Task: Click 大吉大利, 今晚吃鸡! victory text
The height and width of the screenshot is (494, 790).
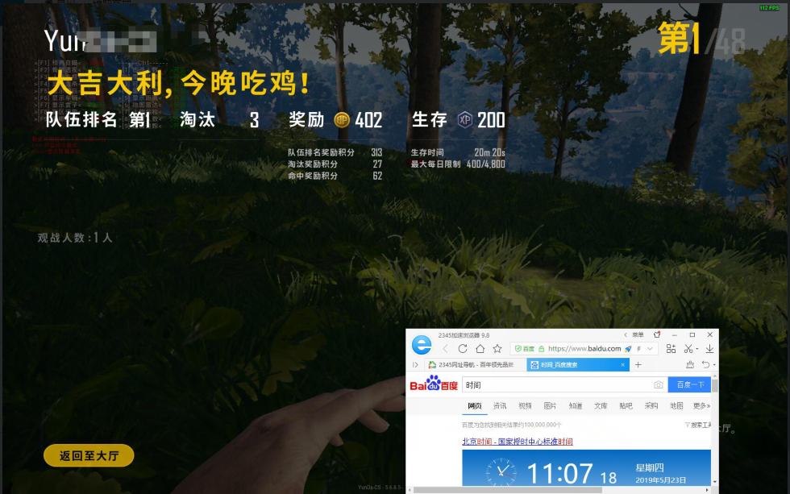Action: [179, 83]
